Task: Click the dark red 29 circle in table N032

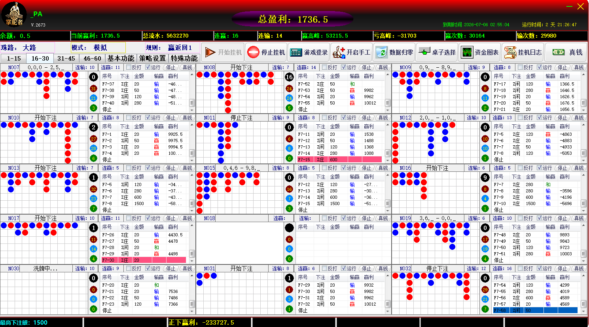Action: [x=485, y=290]
